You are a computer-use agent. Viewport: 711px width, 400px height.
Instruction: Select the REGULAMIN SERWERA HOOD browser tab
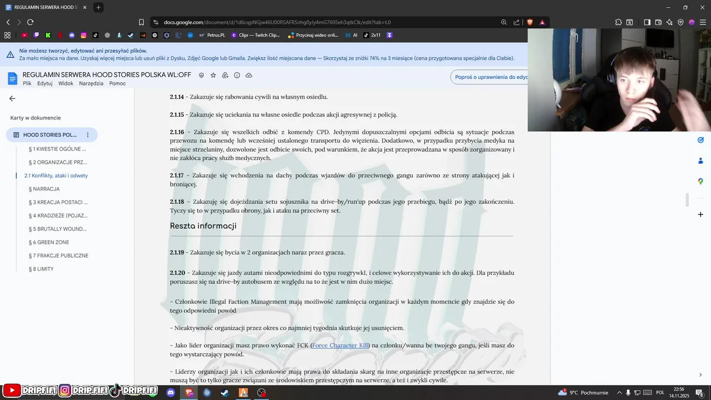46,7
